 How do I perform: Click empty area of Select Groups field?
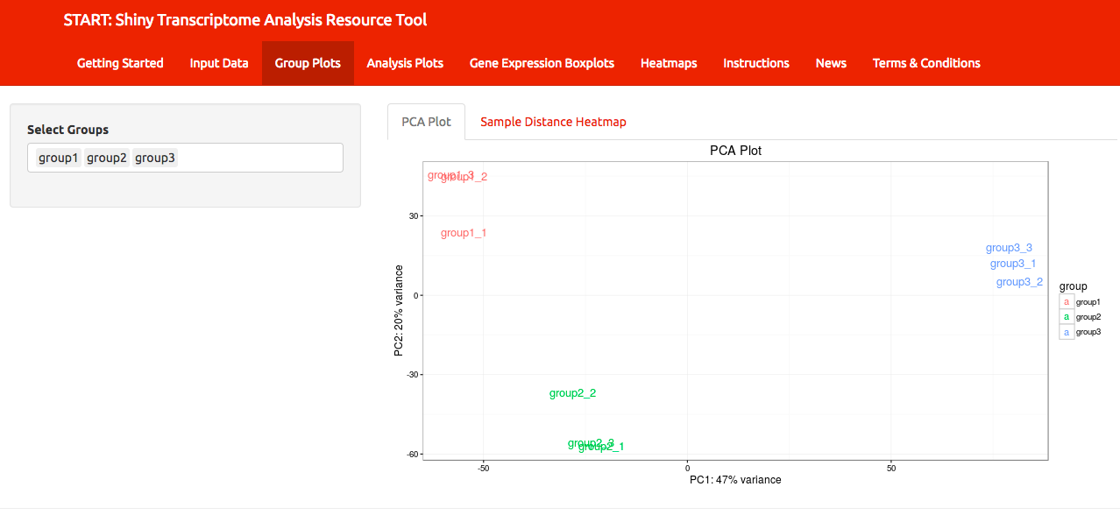(260, 158)
